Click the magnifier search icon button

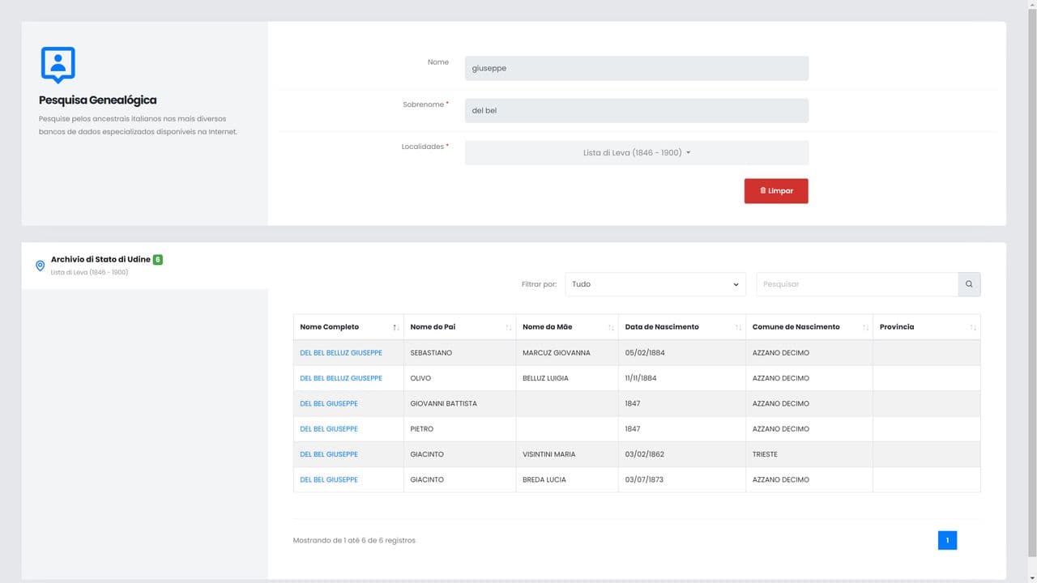coord(969,284)
